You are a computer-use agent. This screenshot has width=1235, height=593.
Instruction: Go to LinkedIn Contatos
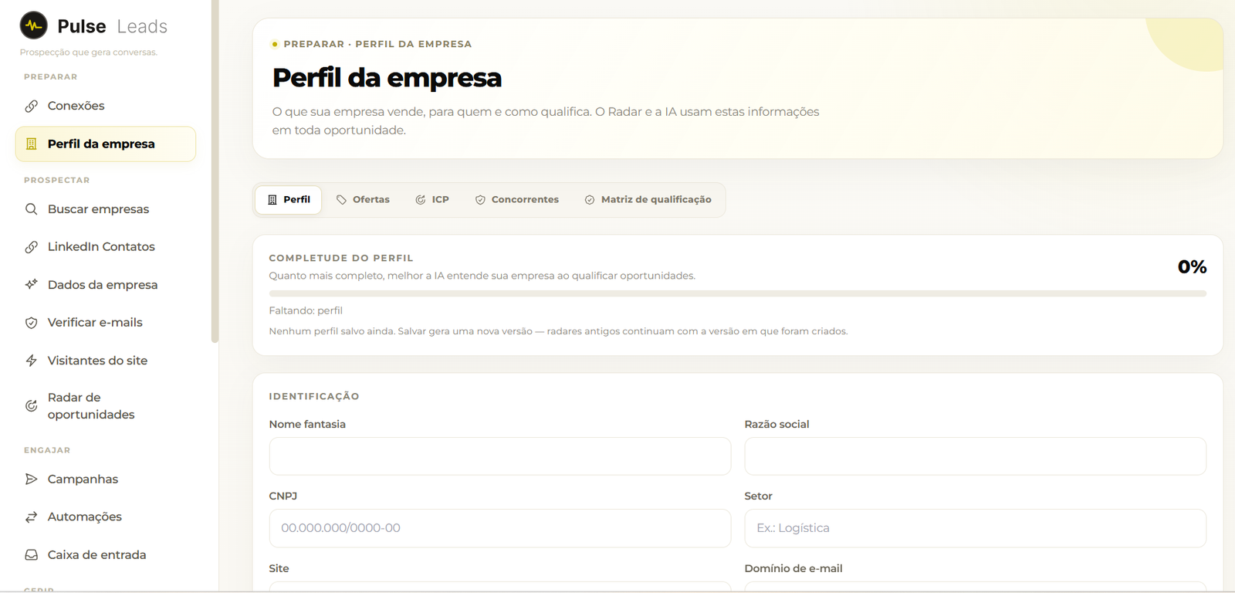coord(106,247)
